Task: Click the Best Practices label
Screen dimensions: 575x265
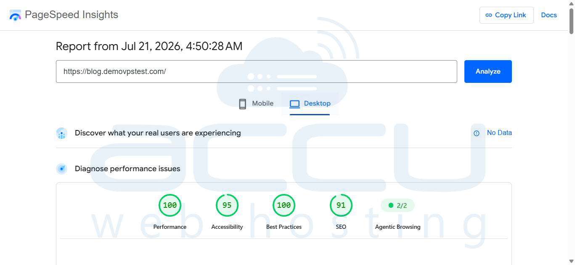Action: [x=284, y=227]
